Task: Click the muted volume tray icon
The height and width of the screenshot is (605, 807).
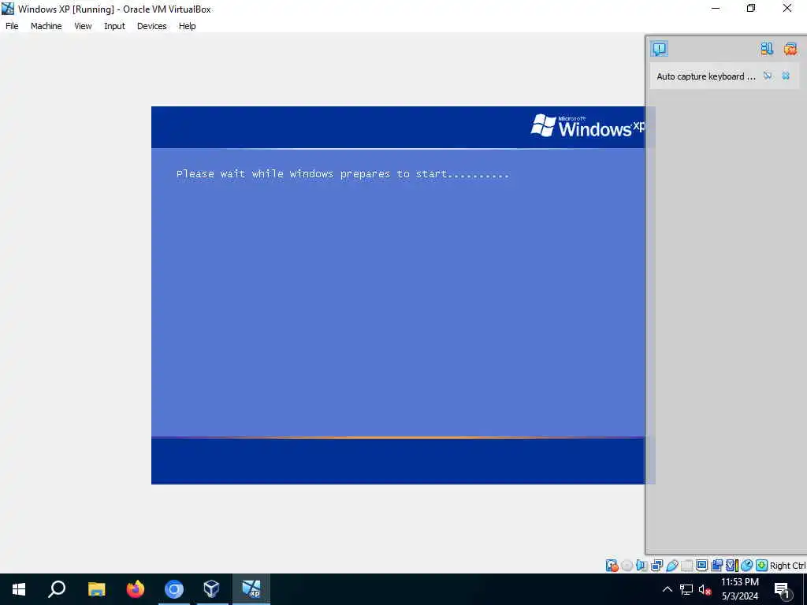Action: 705,589
